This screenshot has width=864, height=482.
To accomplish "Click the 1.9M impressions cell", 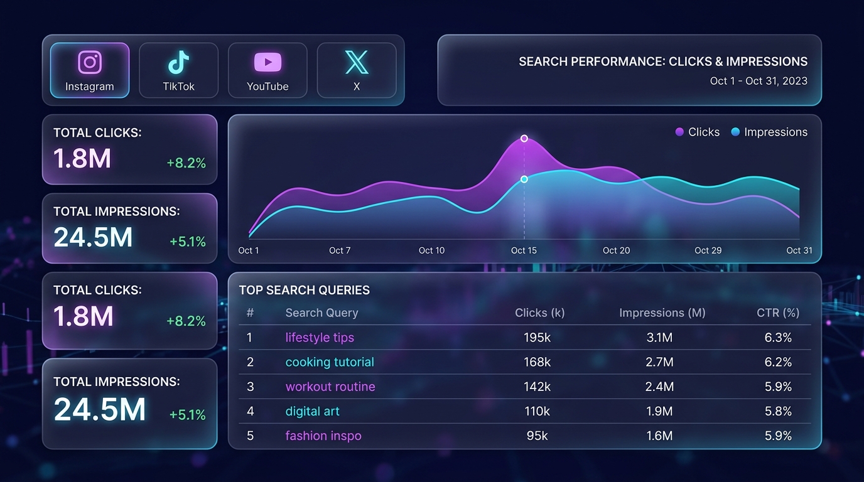I will click(659, 411).
